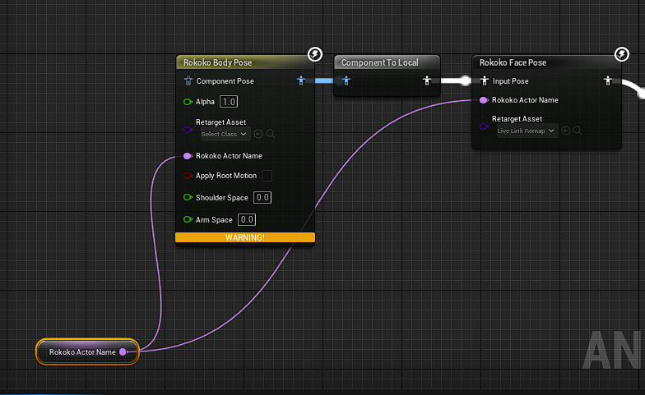
Task: Toggle the Apply Root Motion checkbox
Action: 267,176
